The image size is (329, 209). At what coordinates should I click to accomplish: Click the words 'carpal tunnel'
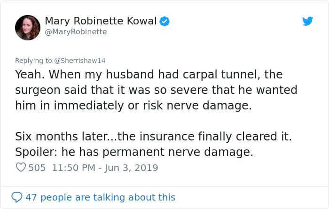[x=204, y=75]
